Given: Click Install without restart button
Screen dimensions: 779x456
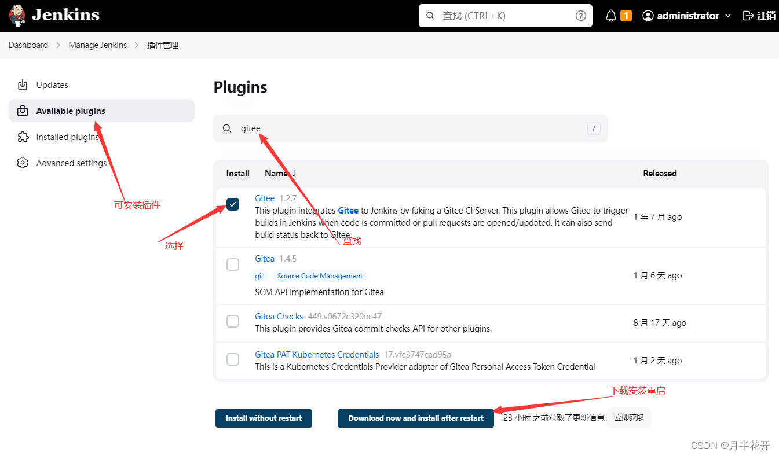Looking at the screenshot, I should (x=264, y=418).
